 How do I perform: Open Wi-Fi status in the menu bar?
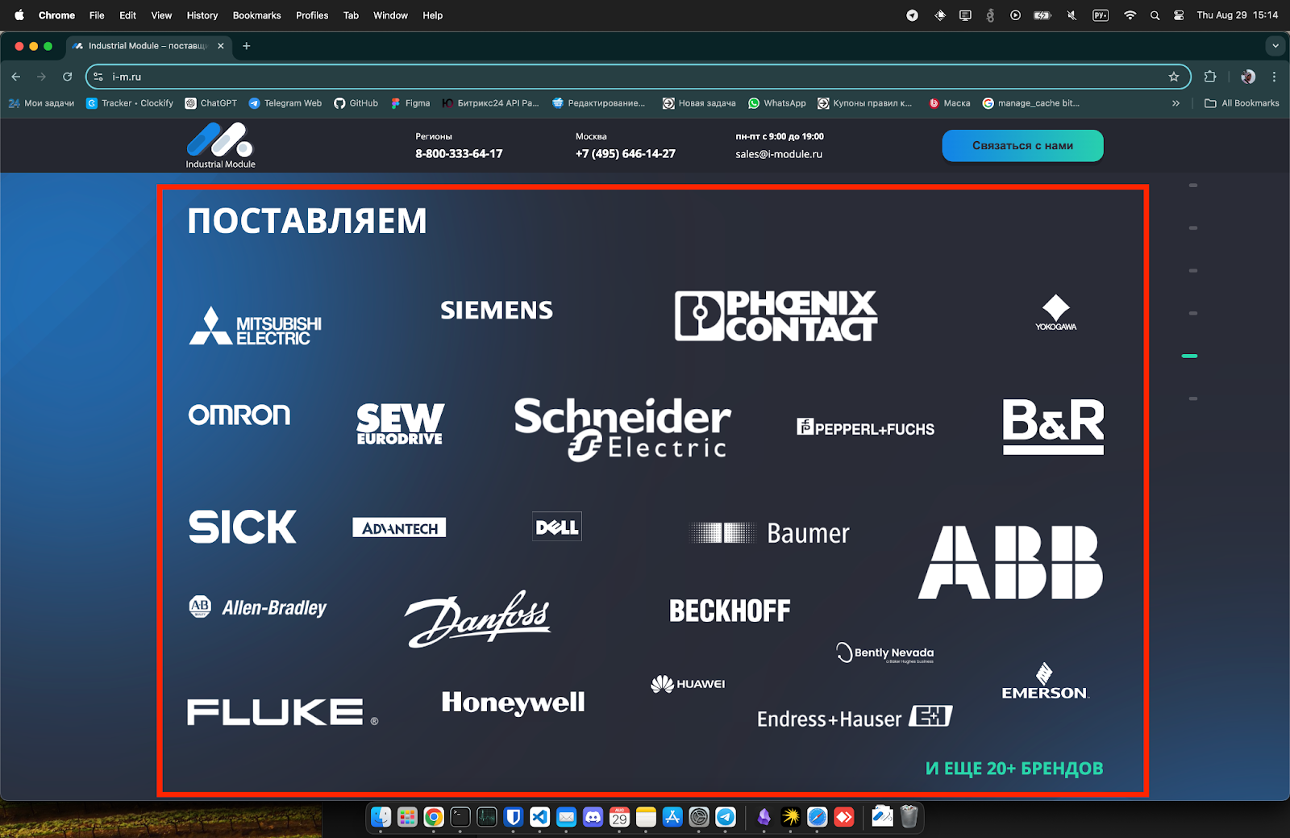1130,15
